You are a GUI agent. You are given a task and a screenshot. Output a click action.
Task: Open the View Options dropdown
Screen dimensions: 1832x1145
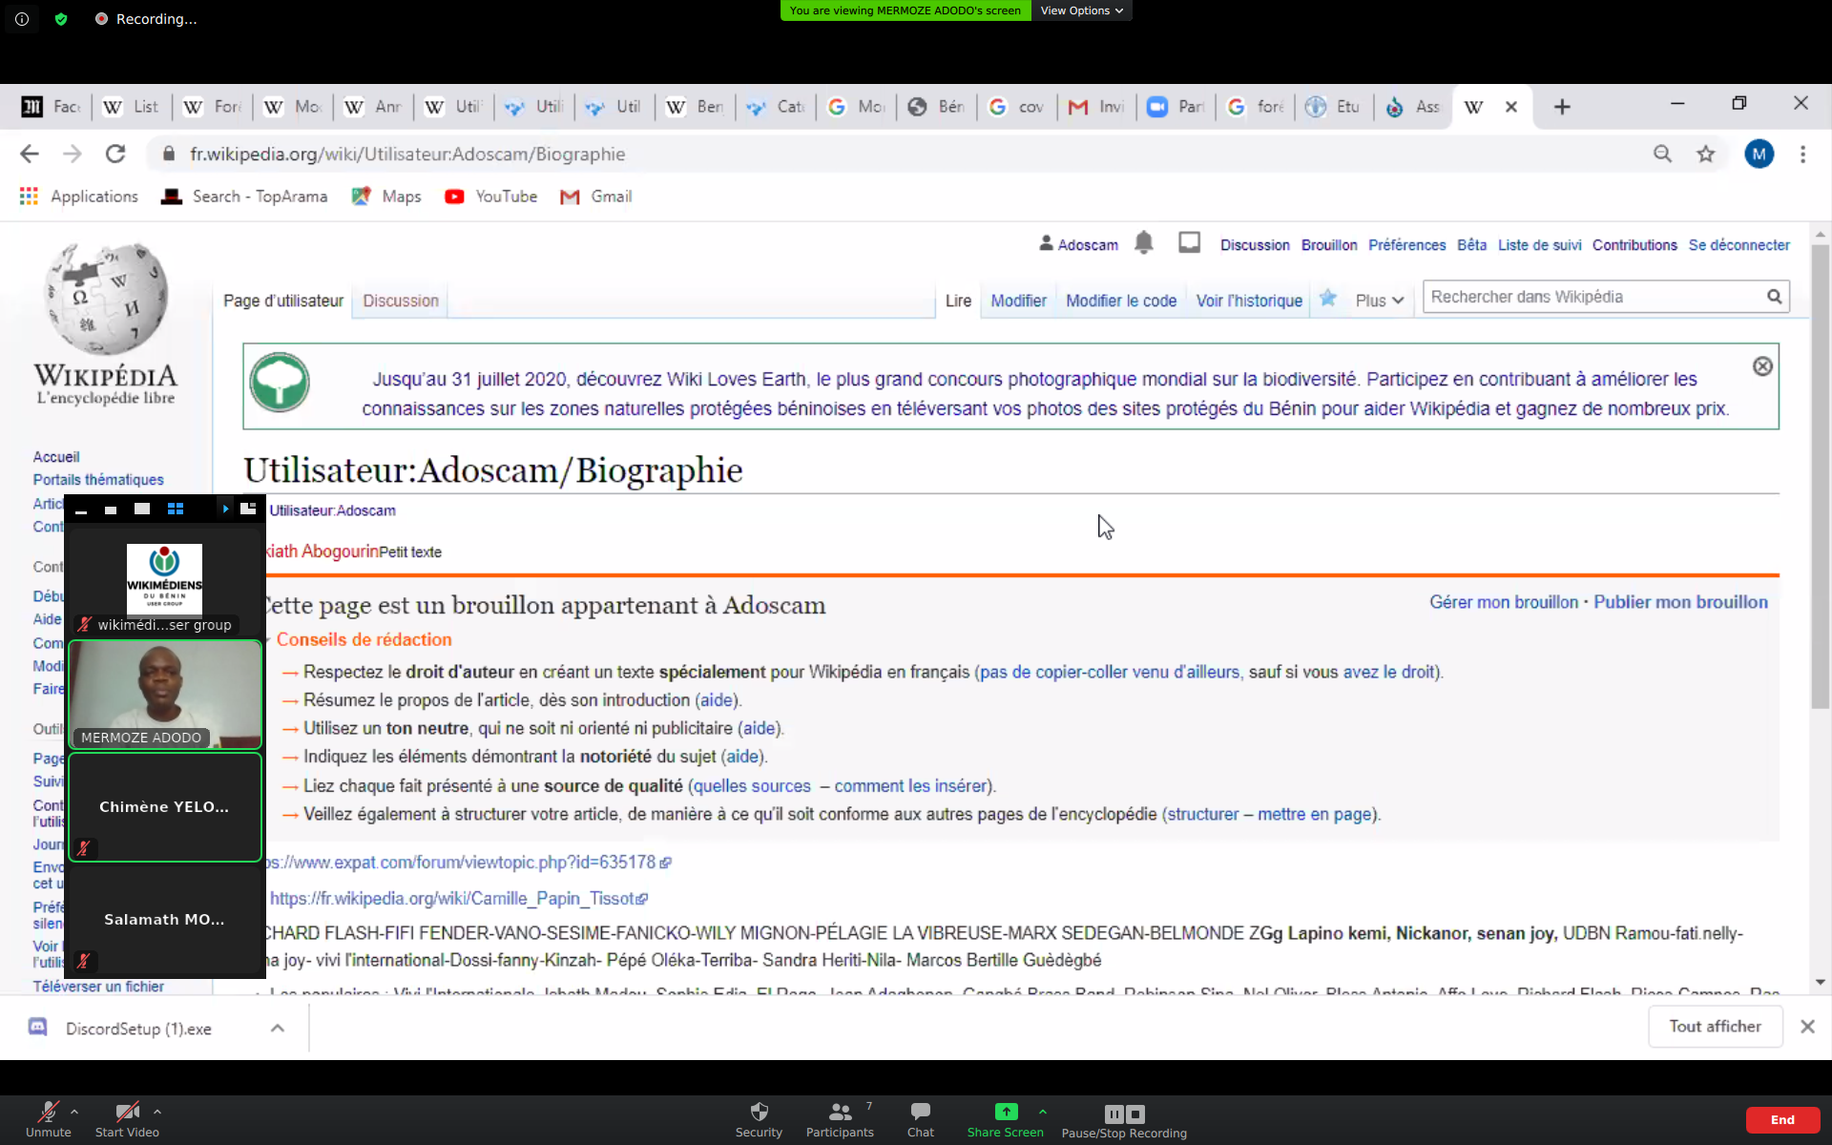1081,10
